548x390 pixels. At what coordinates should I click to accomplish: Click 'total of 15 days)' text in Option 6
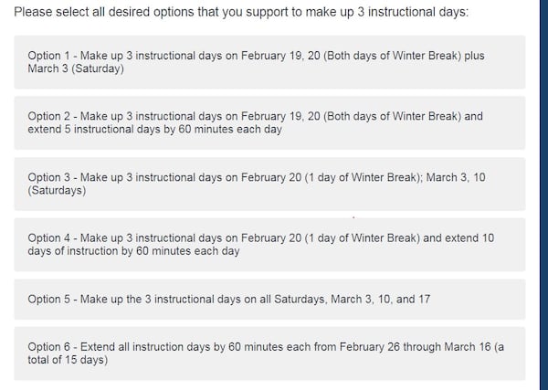tap(68, 360)
